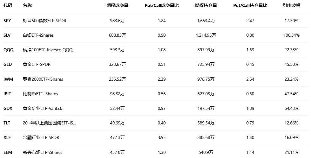Open 新兴市场ETF-iShares name

tap(43, 152)
